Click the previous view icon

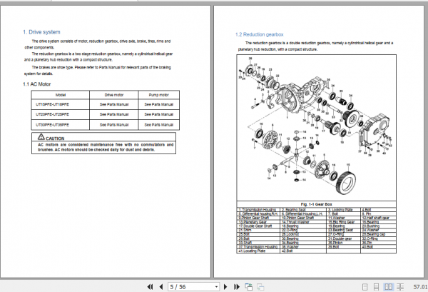[x=248, y=287]
